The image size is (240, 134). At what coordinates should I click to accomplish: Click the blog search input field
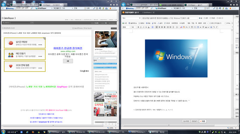tap(20, 23)
